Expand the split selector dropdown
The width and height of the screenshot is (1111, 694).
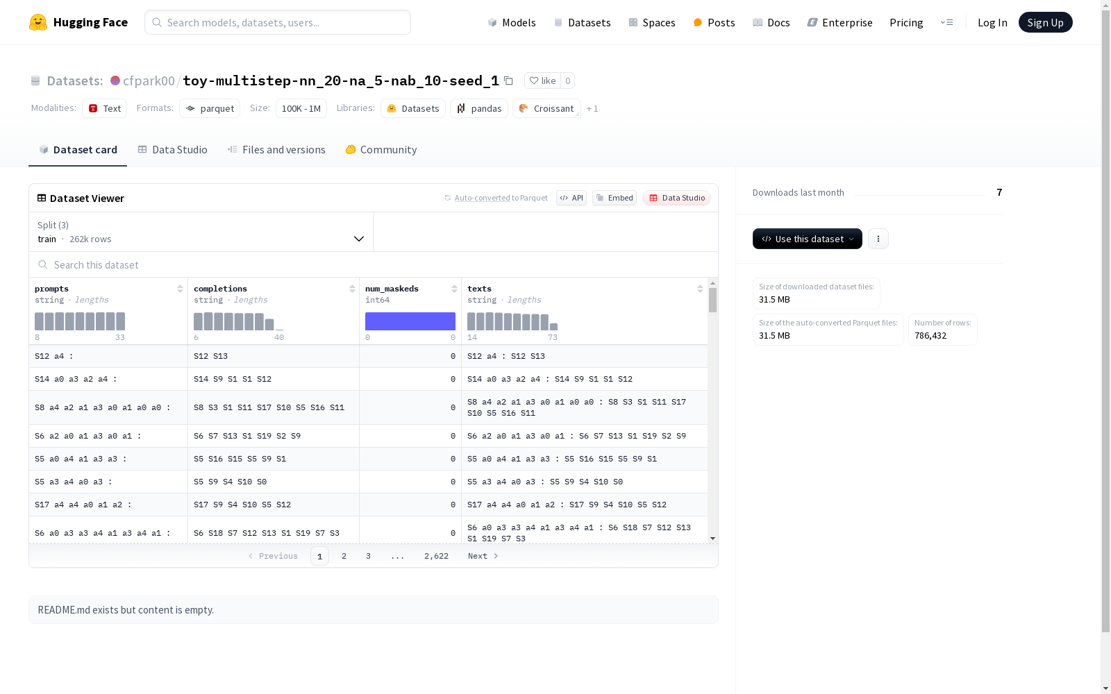[201, 232]
